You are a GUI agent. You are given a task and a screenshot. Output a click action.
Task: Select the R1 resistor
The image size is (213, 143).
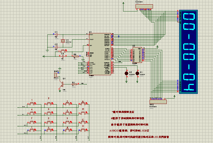click(74, 84)
